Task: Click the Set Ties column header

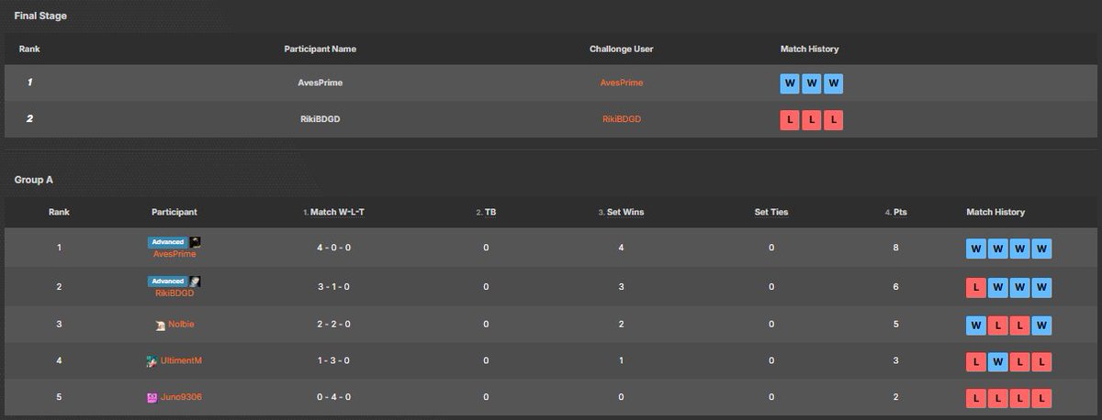Action: point(771,212)
